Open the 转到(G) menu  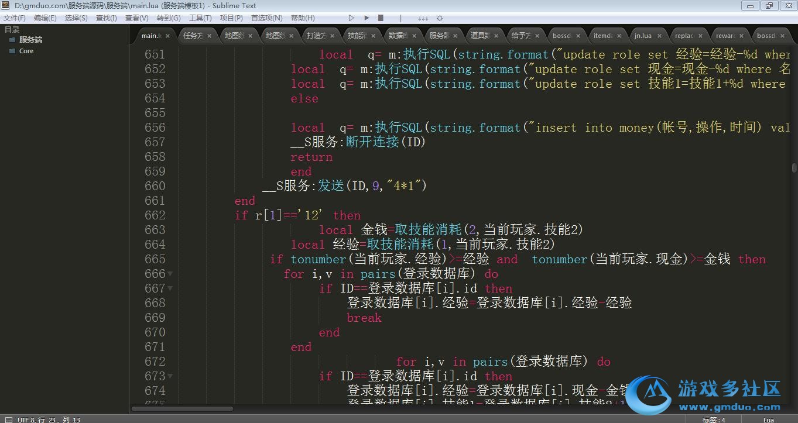[169, 18]
